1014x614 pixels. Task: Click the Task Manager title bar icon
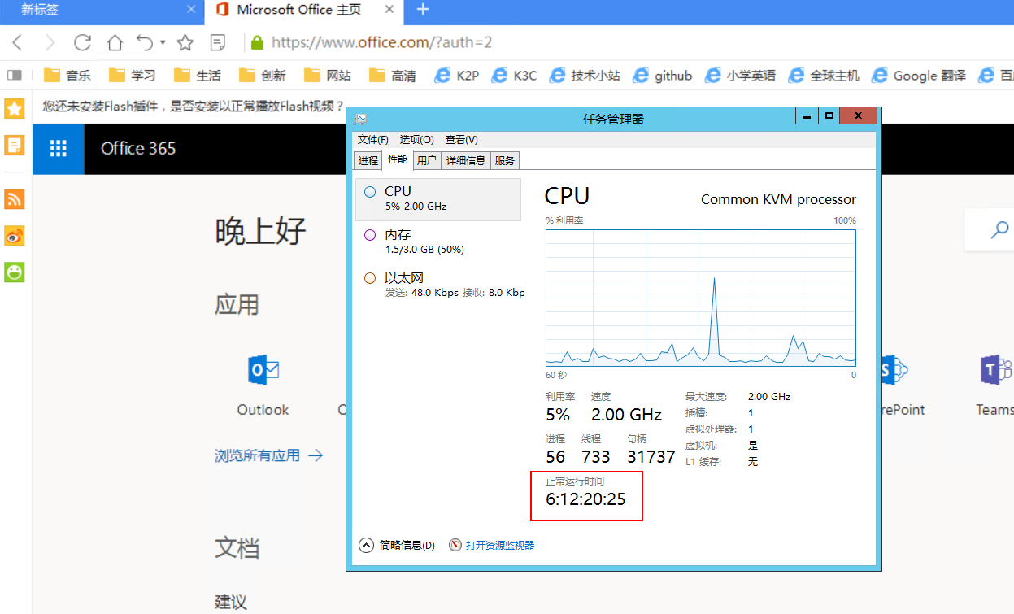tap(360, 119)
